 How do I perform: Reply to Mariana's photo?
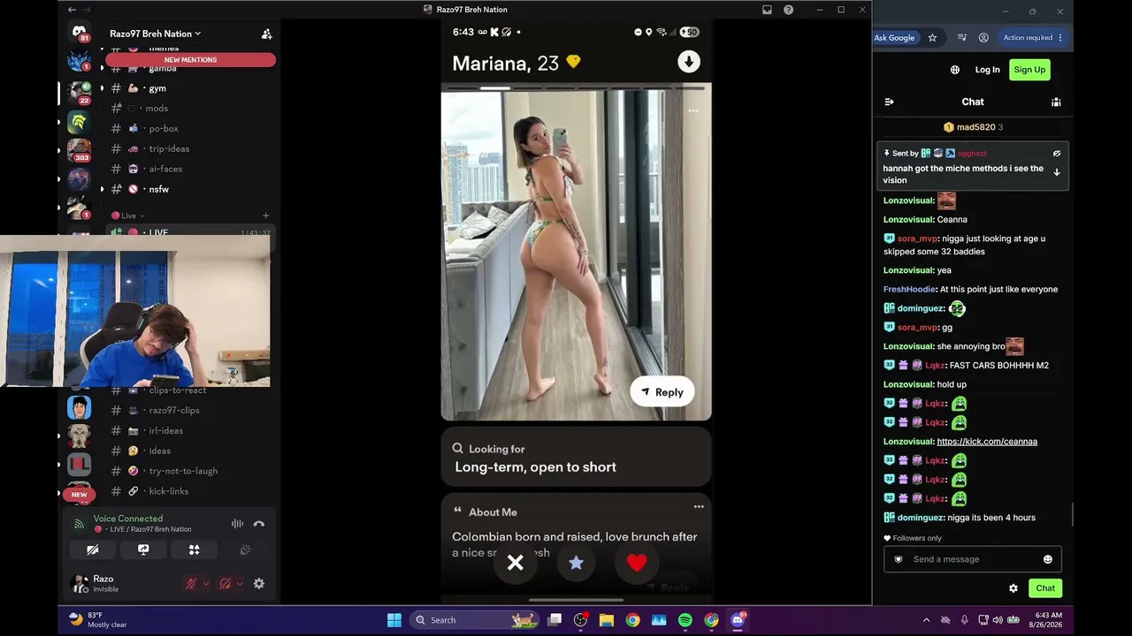pyautogui.click(x=662, y=392)
